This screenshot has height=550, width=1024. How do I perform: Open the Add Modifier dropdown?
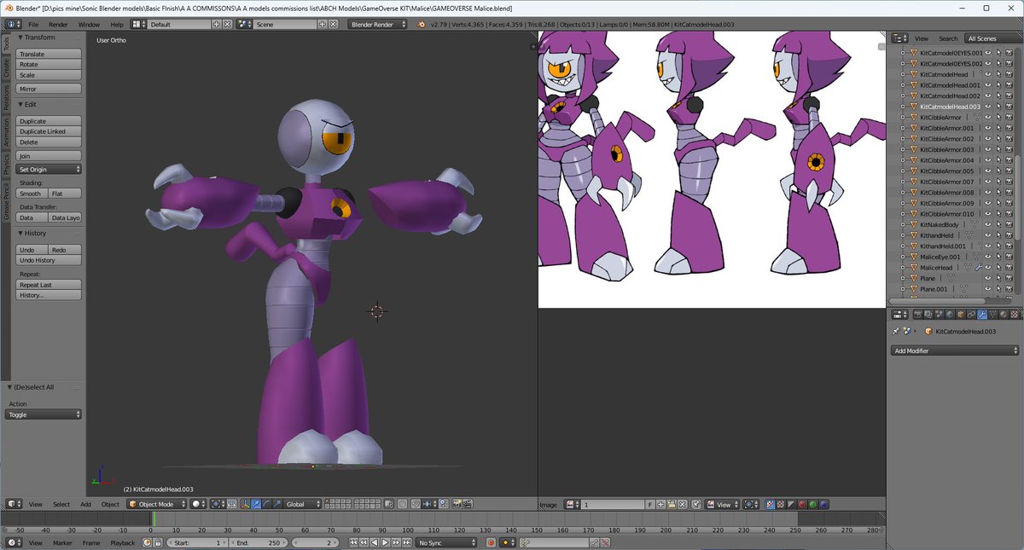956,350
